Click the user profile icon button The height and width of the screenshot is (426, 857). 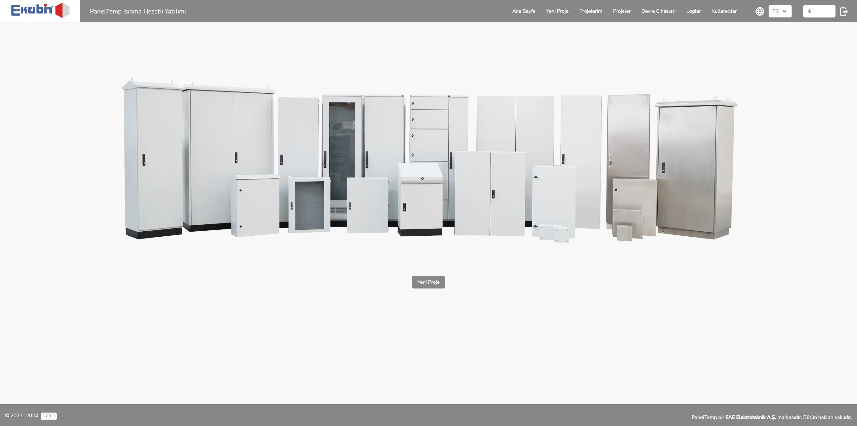click(x=819, y=11)
